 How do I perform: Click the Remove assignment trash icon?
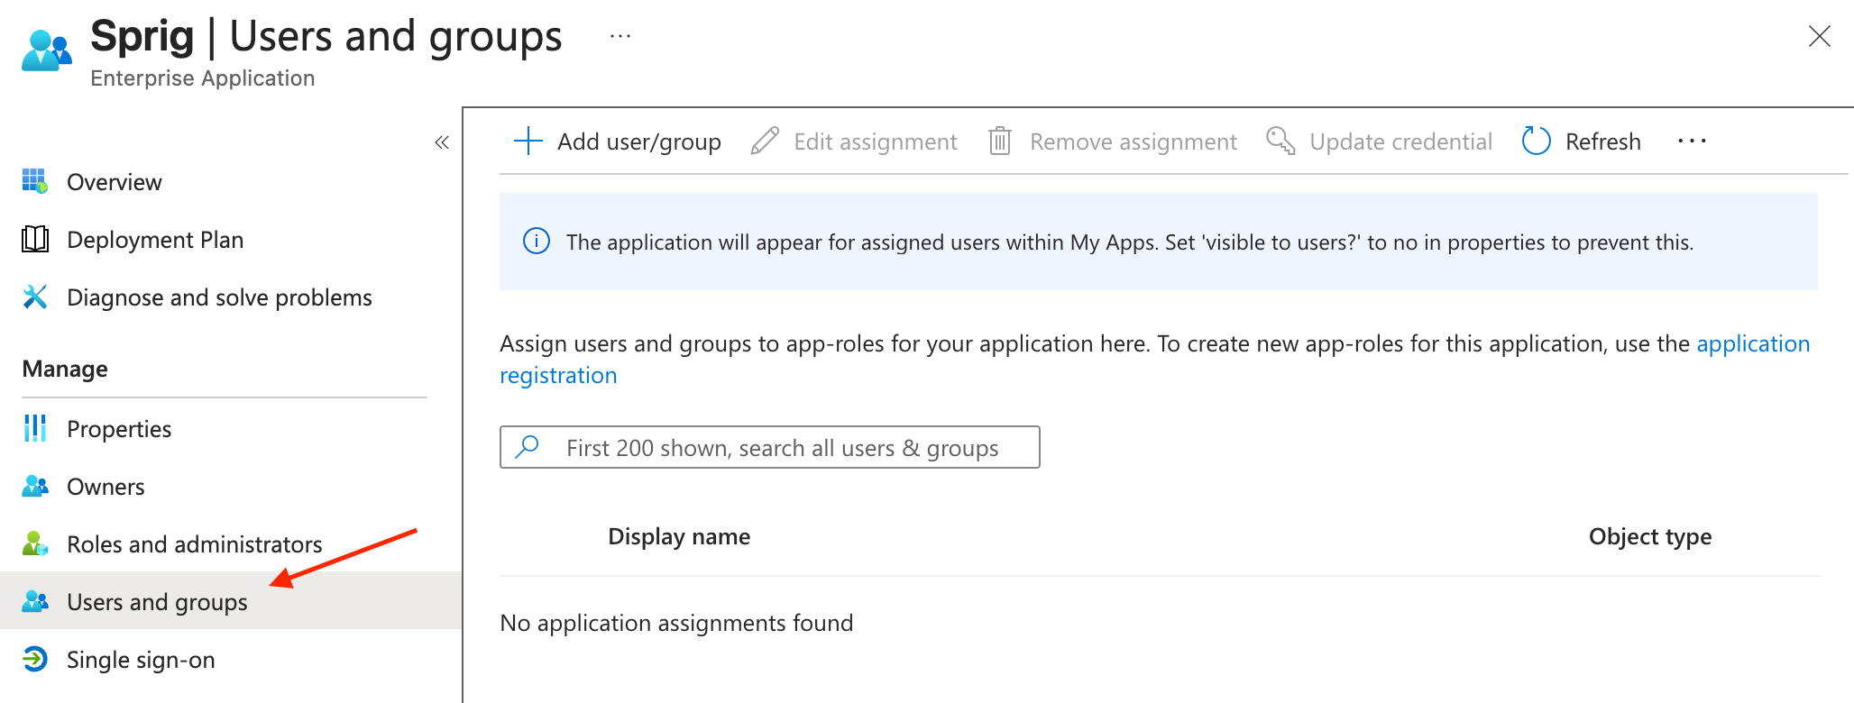[x=1000, y=141]
